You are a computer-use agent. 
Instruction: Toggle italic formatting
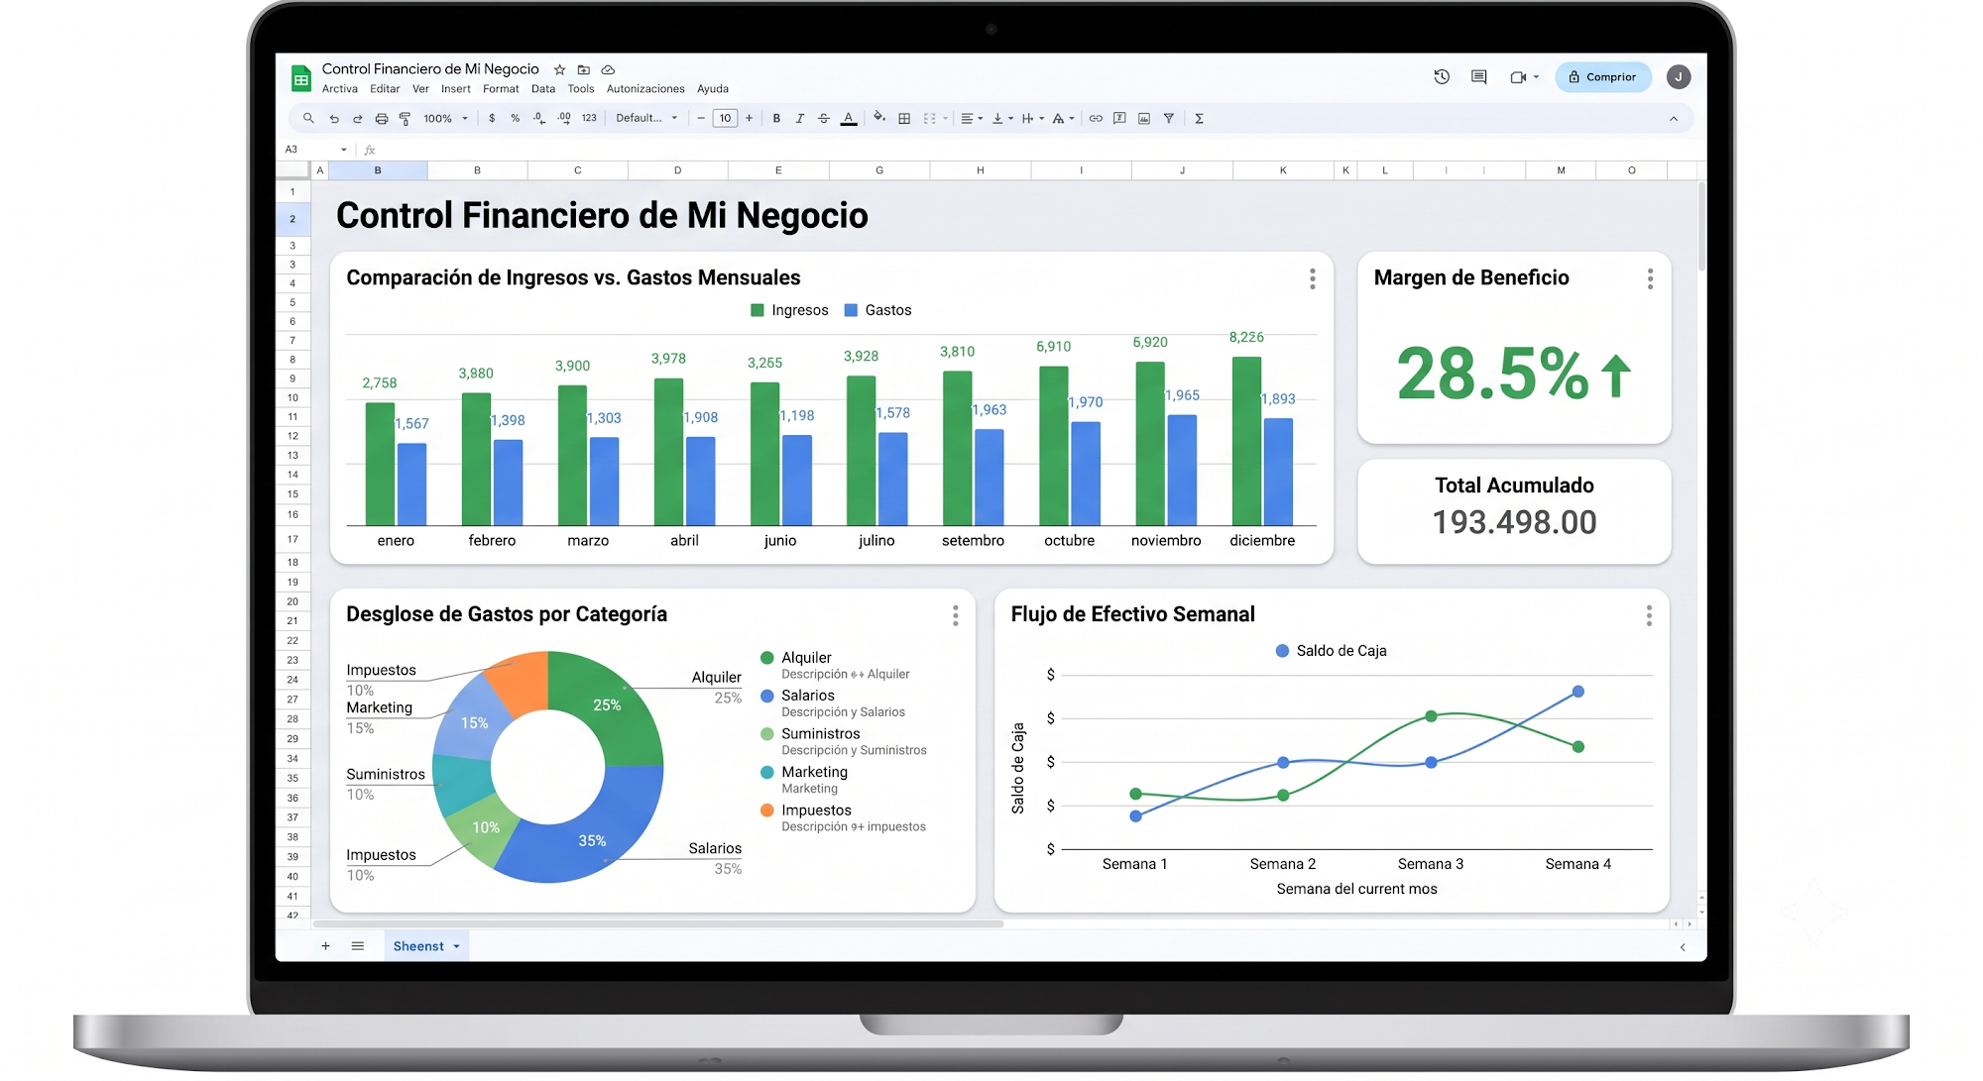(800, 118)
